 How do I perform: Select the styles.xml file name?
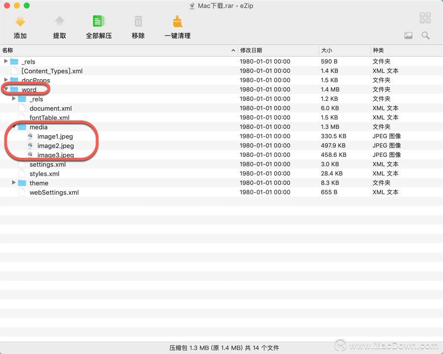point(44,174)
